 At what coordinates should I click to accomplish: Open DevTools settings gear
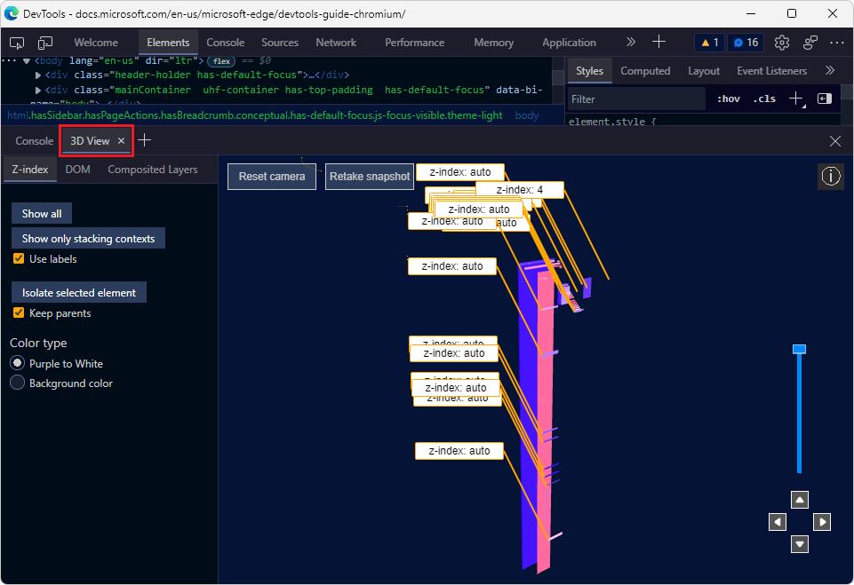click(782, 42)
